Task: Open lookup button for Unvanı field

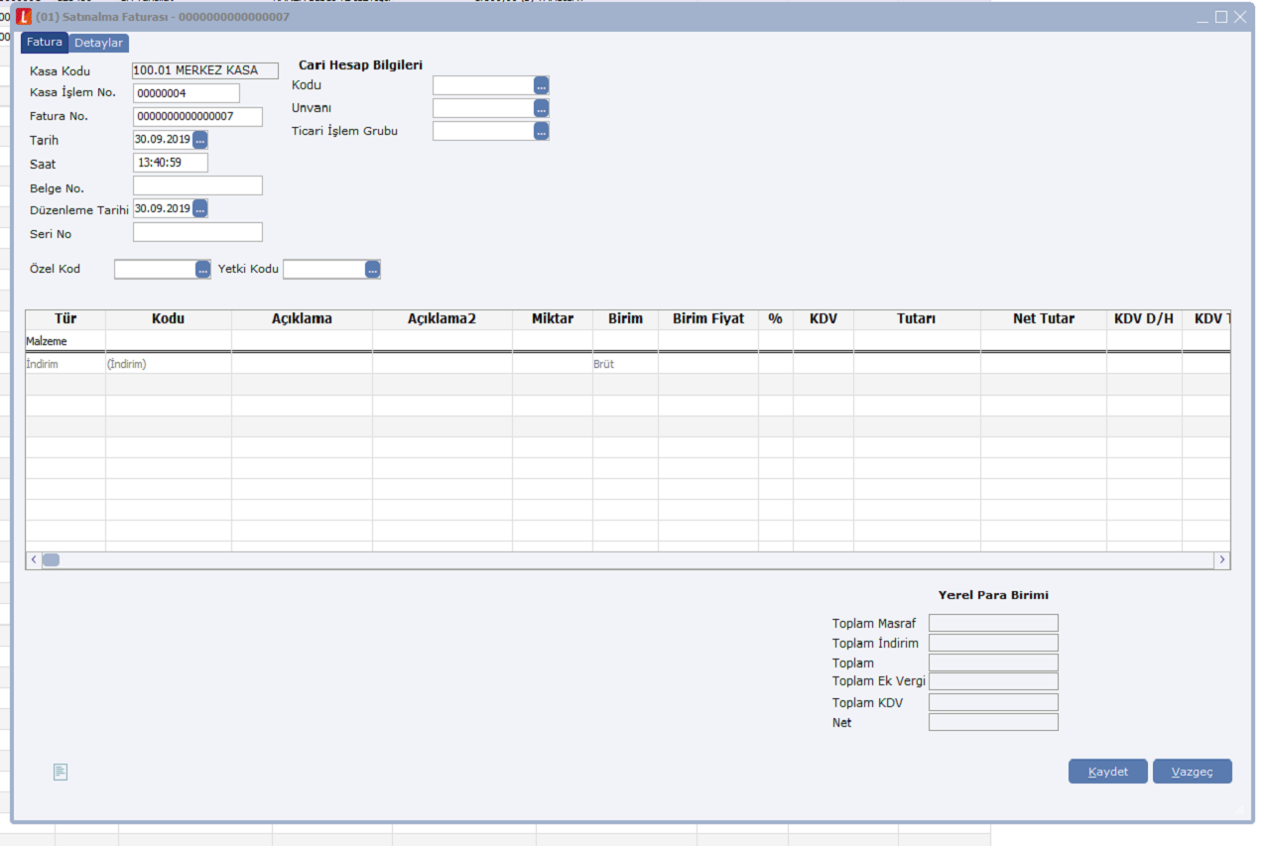Action: (x=541, y=108)
